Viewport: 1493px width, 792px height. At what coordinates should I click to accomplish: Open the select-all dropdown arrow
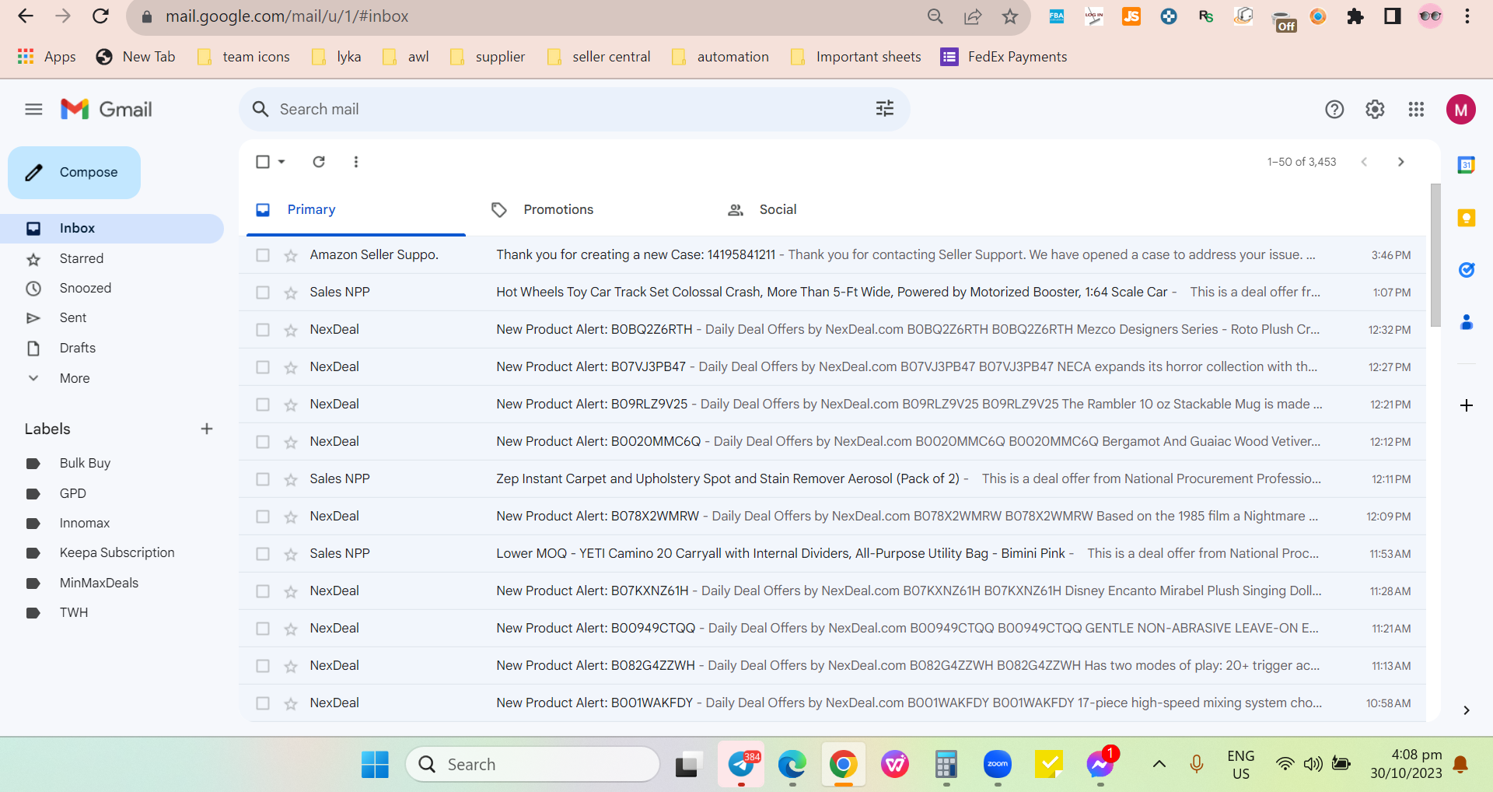281,162
